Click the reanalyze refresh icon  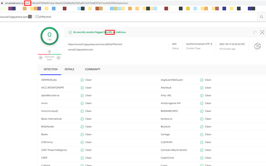tap(255, 32)
